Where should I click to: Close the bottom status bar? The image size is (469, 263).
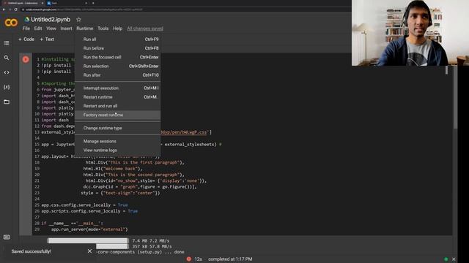pos(454,259)
